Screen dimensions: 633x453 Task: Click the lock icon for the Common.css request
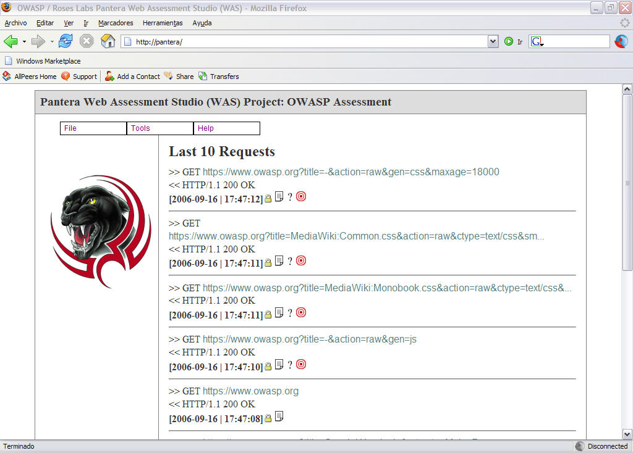coord(268,263)
